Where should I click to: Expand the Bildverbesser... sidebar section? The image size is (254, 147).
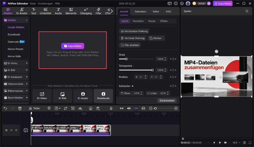[x=16, y=91]
